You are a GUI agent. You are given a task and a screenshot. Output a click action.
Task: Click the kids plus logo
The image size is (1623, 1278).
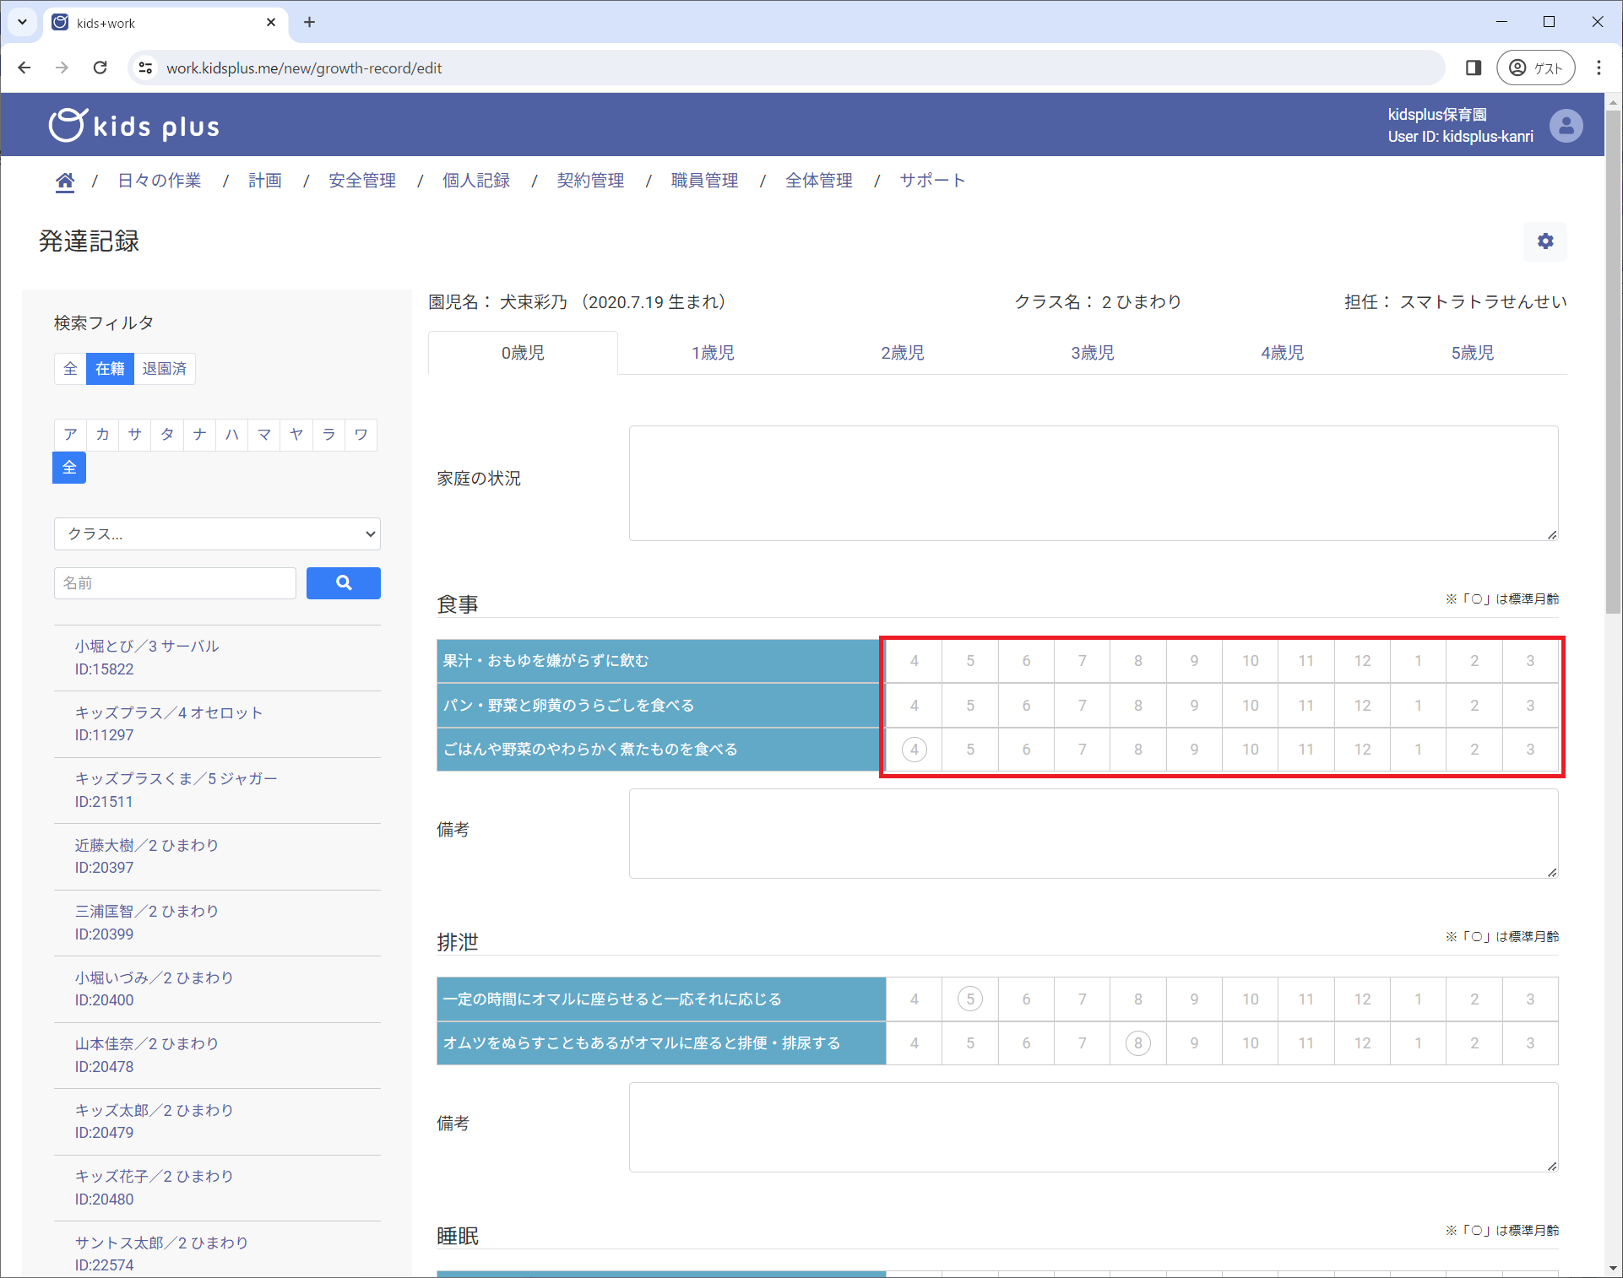pos(134,126)
